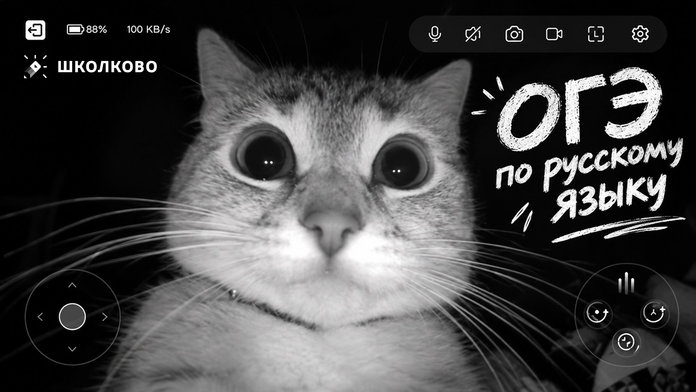
Task: Enable the microphone in the top toolbar
Action: pos(435,34)
